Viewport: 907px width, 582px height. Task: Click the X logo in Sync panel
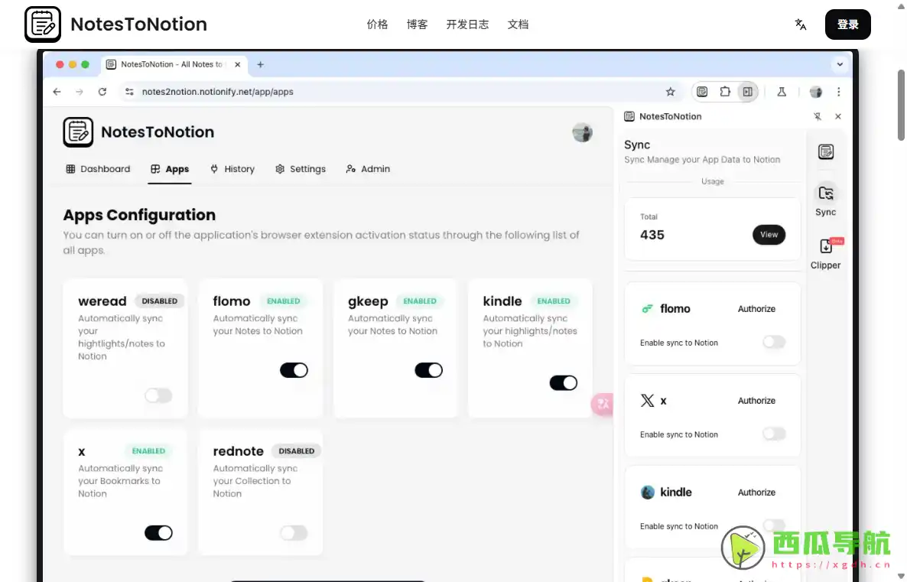pos(647,400)
